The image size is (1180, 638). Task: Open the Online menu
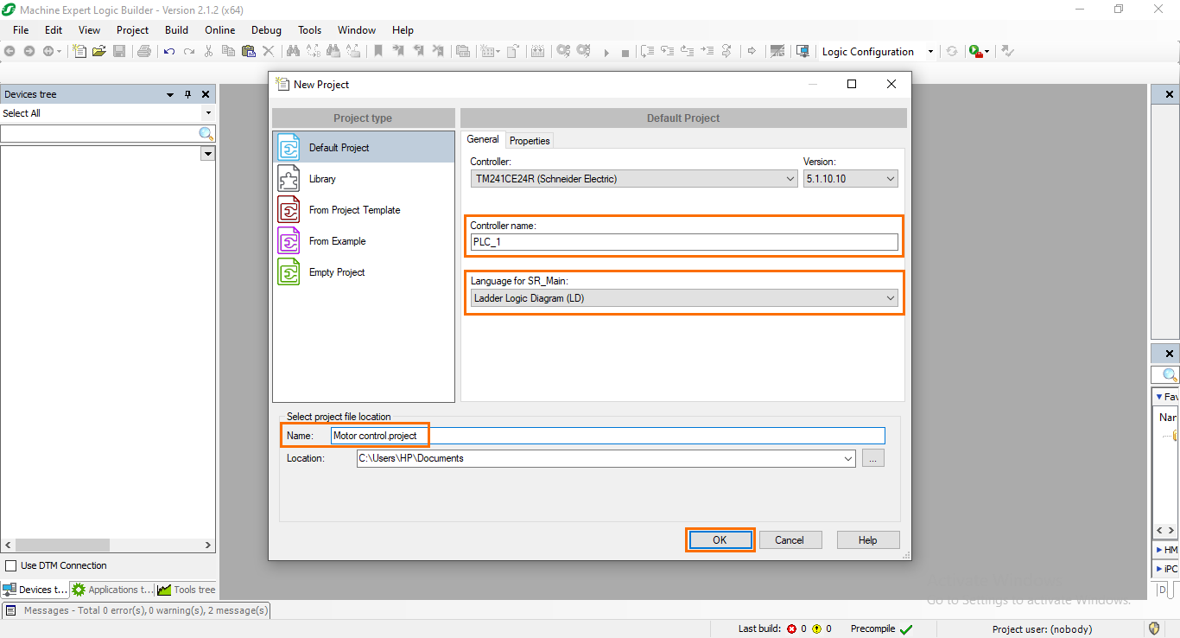219,29
